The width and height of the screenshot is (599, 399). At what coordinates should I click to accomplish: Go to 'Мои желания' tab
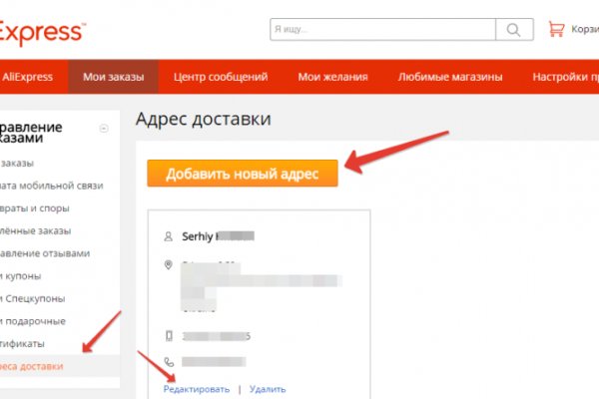pos(332,77)
